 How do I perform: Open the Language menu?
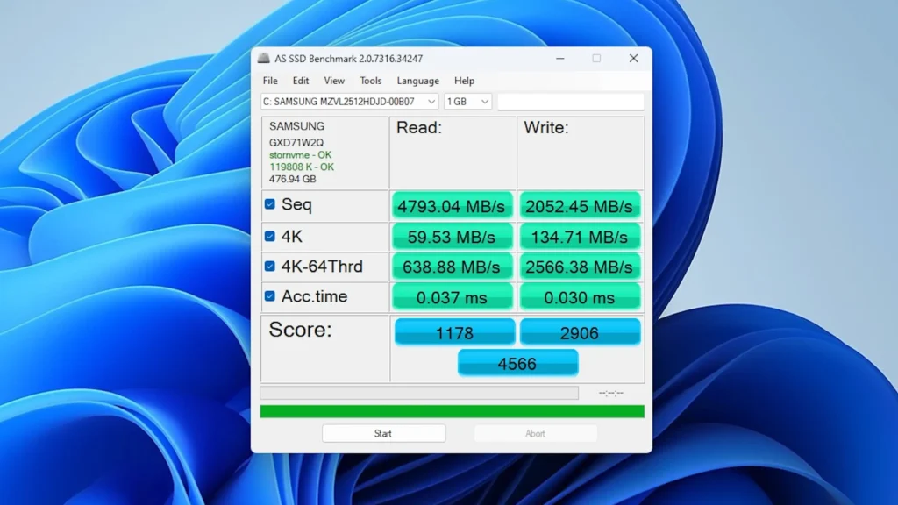pyautogui.click(x=418, y=81)
